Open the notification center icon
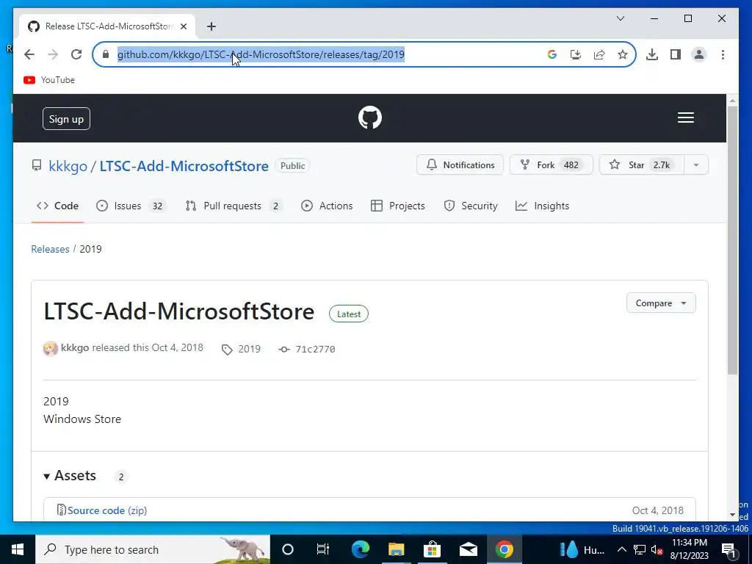 click(x=728, y=550)
